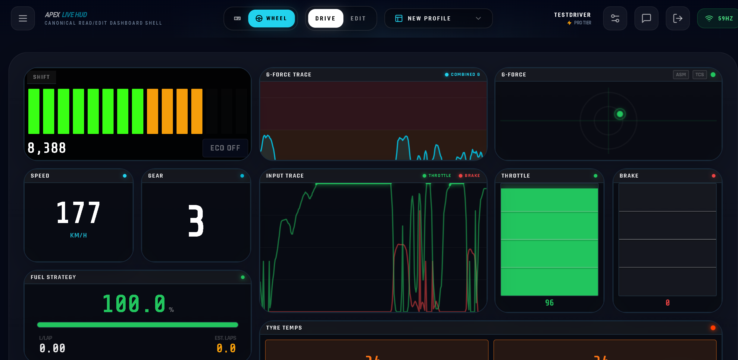Screen dimensions: 738x360
Task: Click the EST. LAPS value 0.0
Action: [x=226, y=348]
